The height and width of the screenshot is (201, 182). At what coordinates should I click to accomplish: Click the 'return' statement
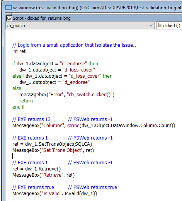[26, 101]
